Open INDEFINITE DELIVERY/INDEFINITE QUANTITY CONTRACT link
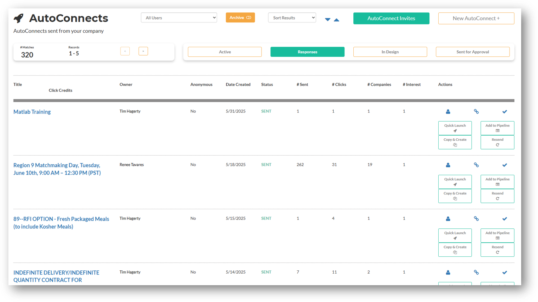This screenshot has height=302, width=538. pos(56,276)
